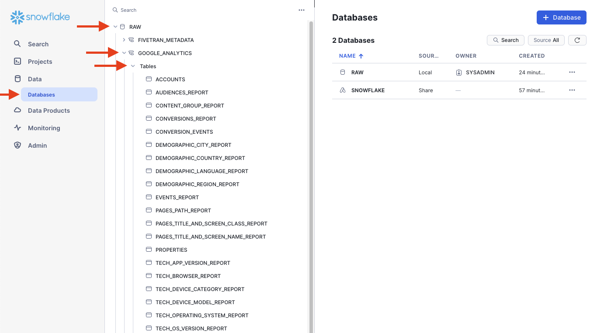Image resolution: width=604 pixels, height=333 pixels.
Task: Open the TECH_OS_VERSION_REPORT table
Action: (x=191, y=329)
